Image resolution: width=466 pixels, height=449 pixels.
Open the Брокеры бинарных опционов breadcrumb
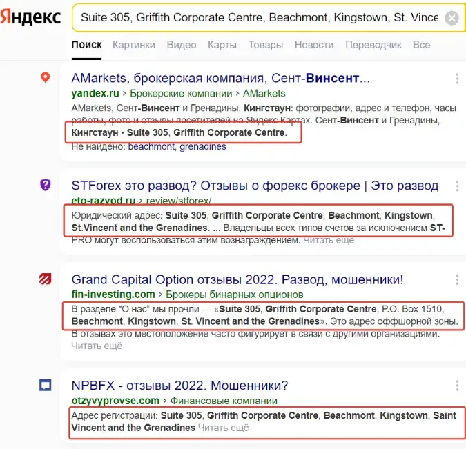[234, 295]
